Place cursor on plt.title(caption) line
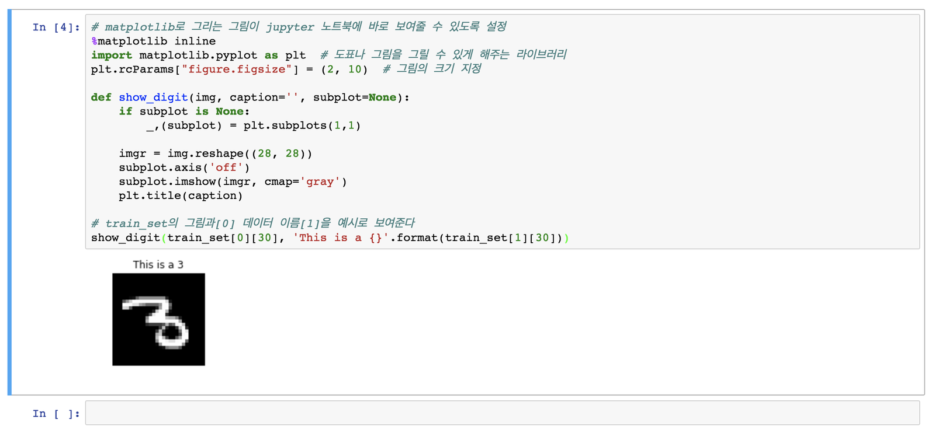This screenshot has height=440, width=935. pyautogui.click(x=181, y=195)
